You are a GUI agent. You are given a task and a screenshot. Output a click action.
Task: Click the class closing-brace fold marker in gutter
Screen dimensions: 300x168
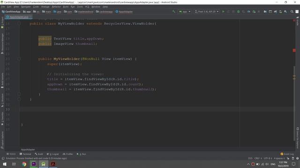point(19,99)
